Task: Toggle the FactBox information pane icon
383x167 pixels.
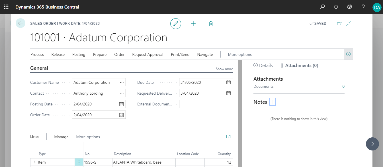Action: point(348,54)
